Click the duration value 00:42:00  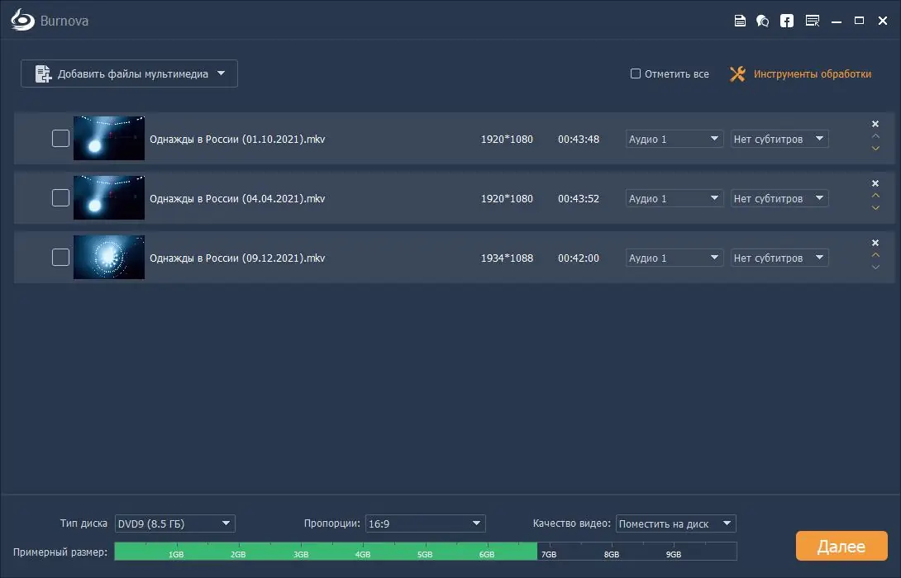click(x=578, y=258)
